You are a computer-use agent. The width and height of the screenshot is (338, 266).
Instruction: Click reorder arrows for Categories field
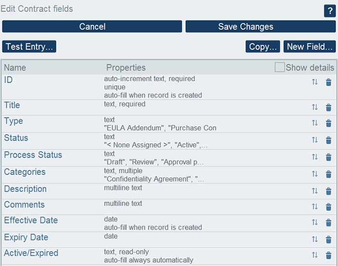pos(315,174)
